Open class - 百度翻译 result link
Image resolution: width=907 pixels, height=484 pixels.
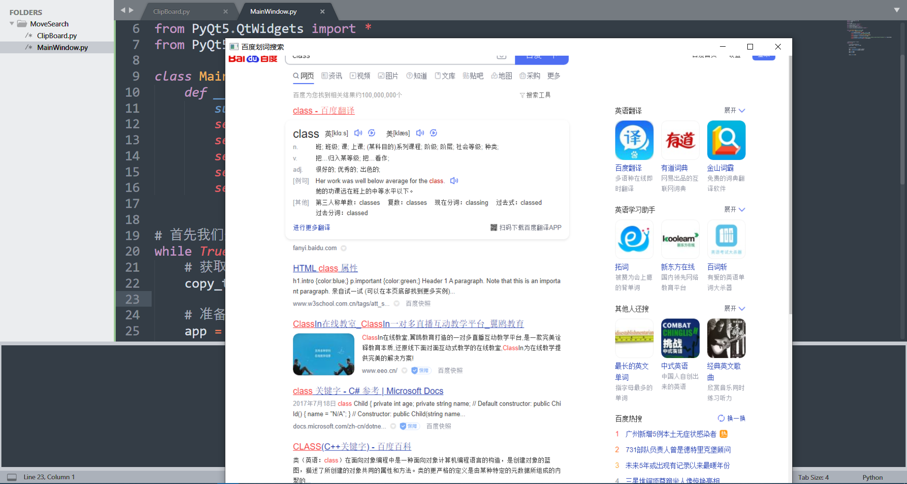324,110
